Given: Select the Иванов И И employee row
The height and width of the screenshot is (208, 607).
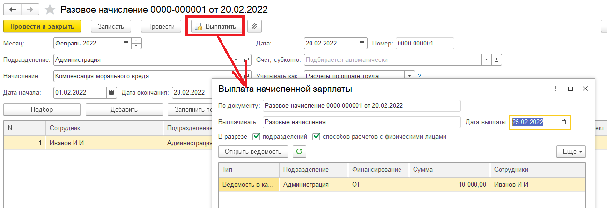Looking at the screenshot, I should tap(108, 143).
